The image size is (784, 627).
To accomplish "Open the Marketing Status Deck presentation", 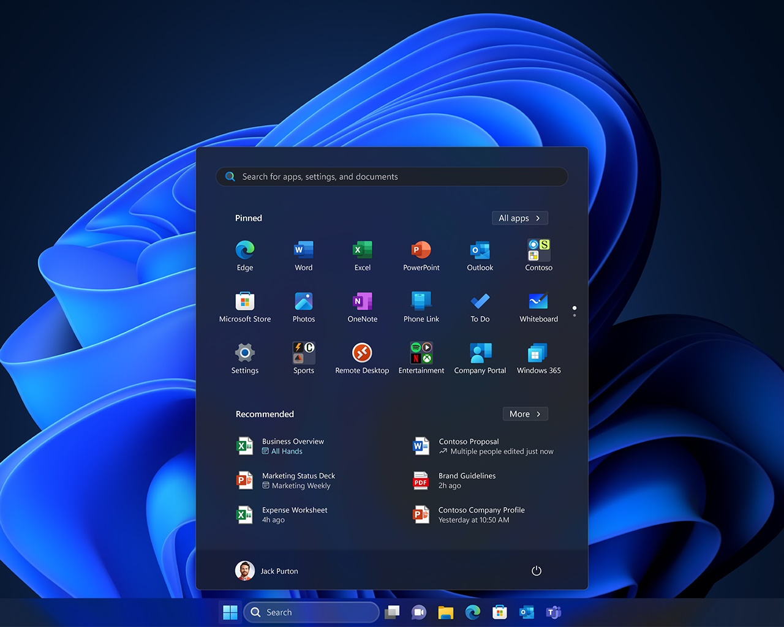I will [x=286, y=480].
